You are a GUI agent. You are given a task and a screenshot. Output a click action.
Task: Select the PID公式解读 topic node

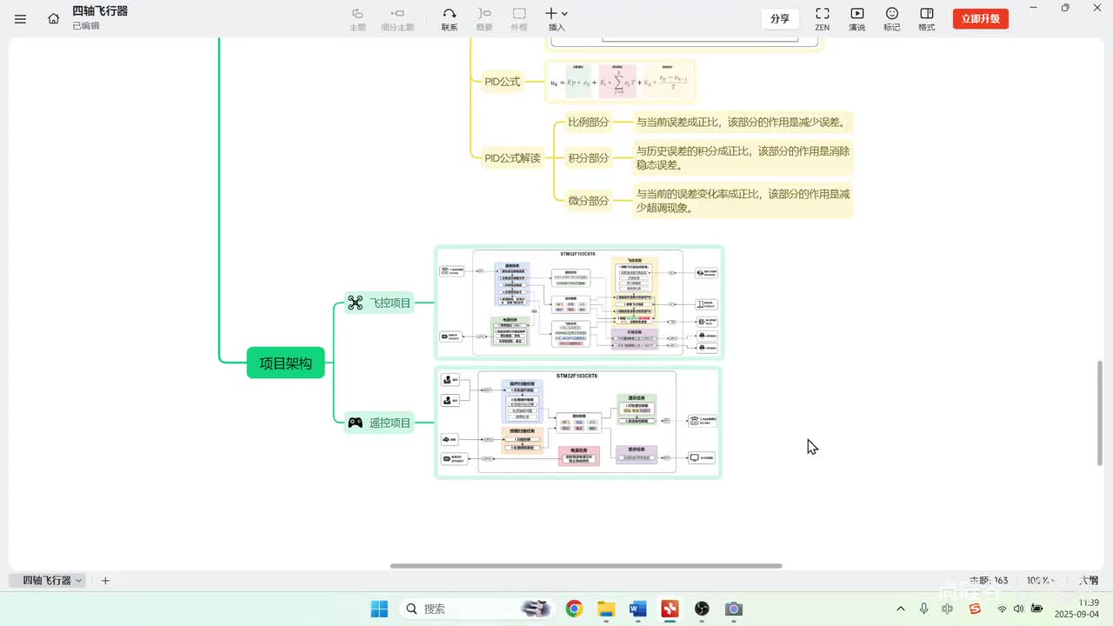click(x=512, y=158)
